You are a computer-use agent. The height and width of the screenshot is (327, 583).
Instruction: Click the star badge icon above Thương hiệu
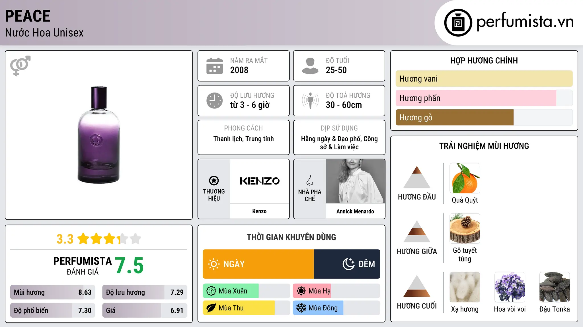point(214,181)
